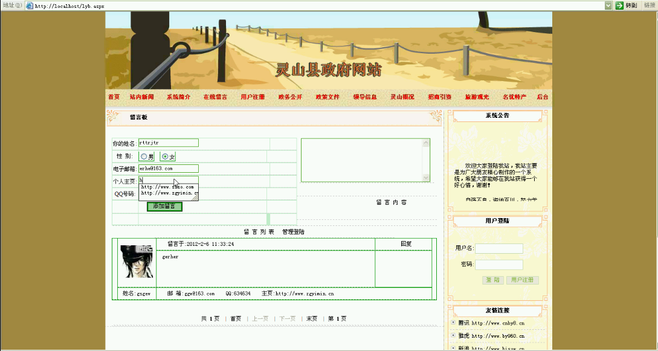This screenshot has height=351, width=658.
Task: Go to 站内新闻 menu item
Action: click(142, 97)
